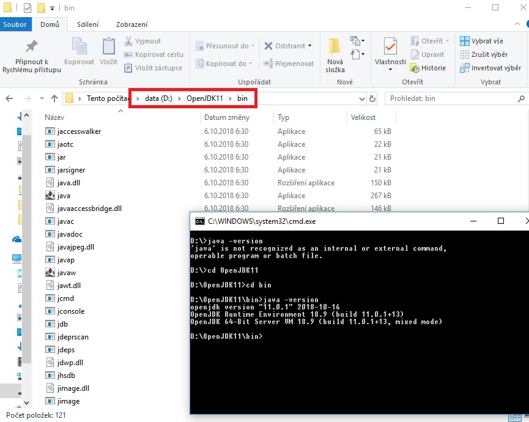Click the up-one-level arrow icon

pos(54,98)
